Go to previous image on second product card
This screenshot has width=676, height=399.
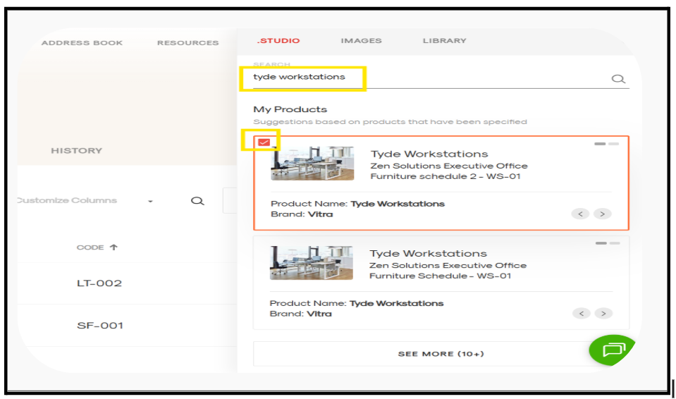click(x=580, y=313)
